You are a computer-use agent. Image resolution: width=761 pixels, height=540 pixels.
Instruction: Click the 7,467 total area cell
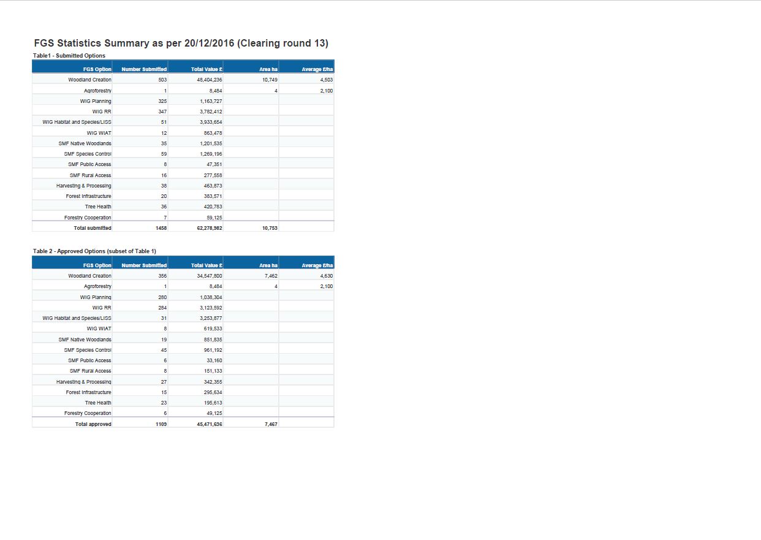[271, 424]
